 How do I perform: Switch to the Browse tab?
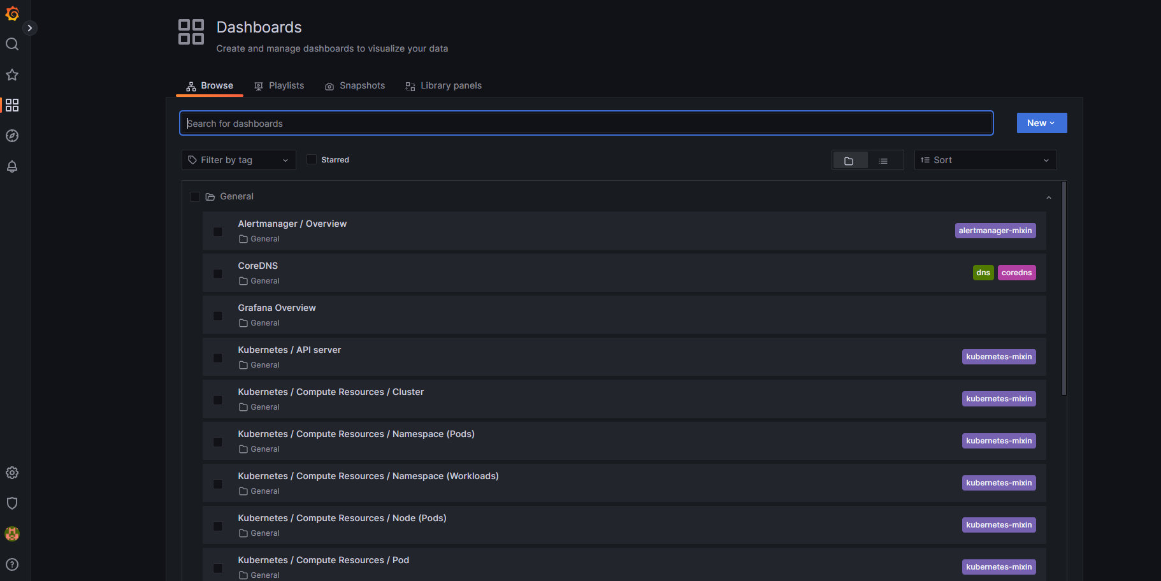tap(210, 85)
